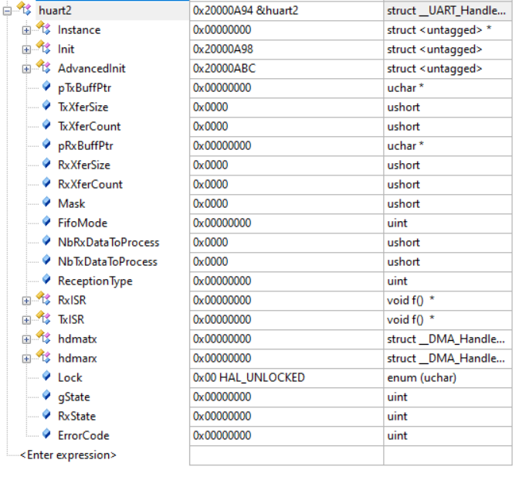
Task: Expand the RxISR function pointer node
Action: pos(26,301)
